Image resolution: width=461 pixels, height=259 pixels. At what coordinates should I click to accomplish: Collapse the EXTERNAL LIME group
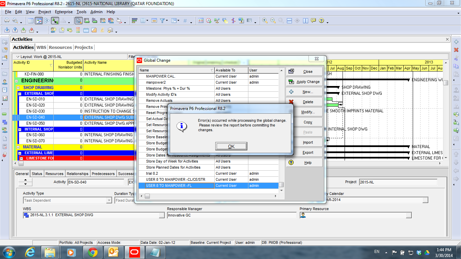20,153
